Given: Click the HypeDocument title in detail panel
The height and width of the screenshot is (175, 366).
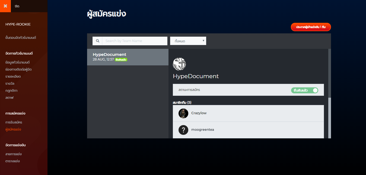Looking at the screenshot, I should 196,76.
